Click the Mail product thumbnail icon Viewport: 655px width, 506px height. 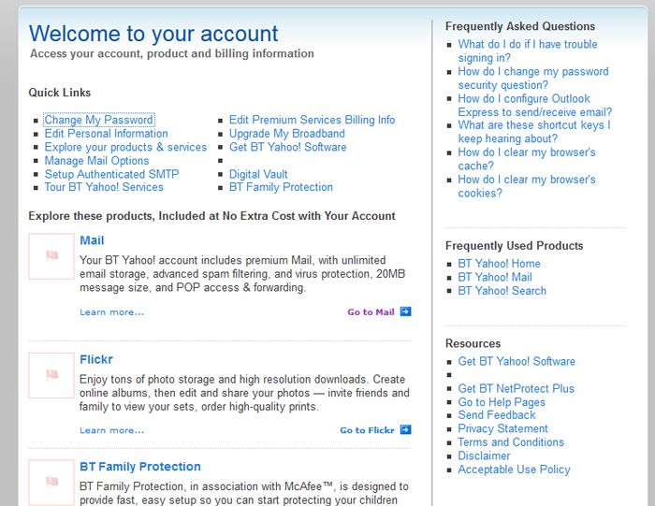click(51, 256)
